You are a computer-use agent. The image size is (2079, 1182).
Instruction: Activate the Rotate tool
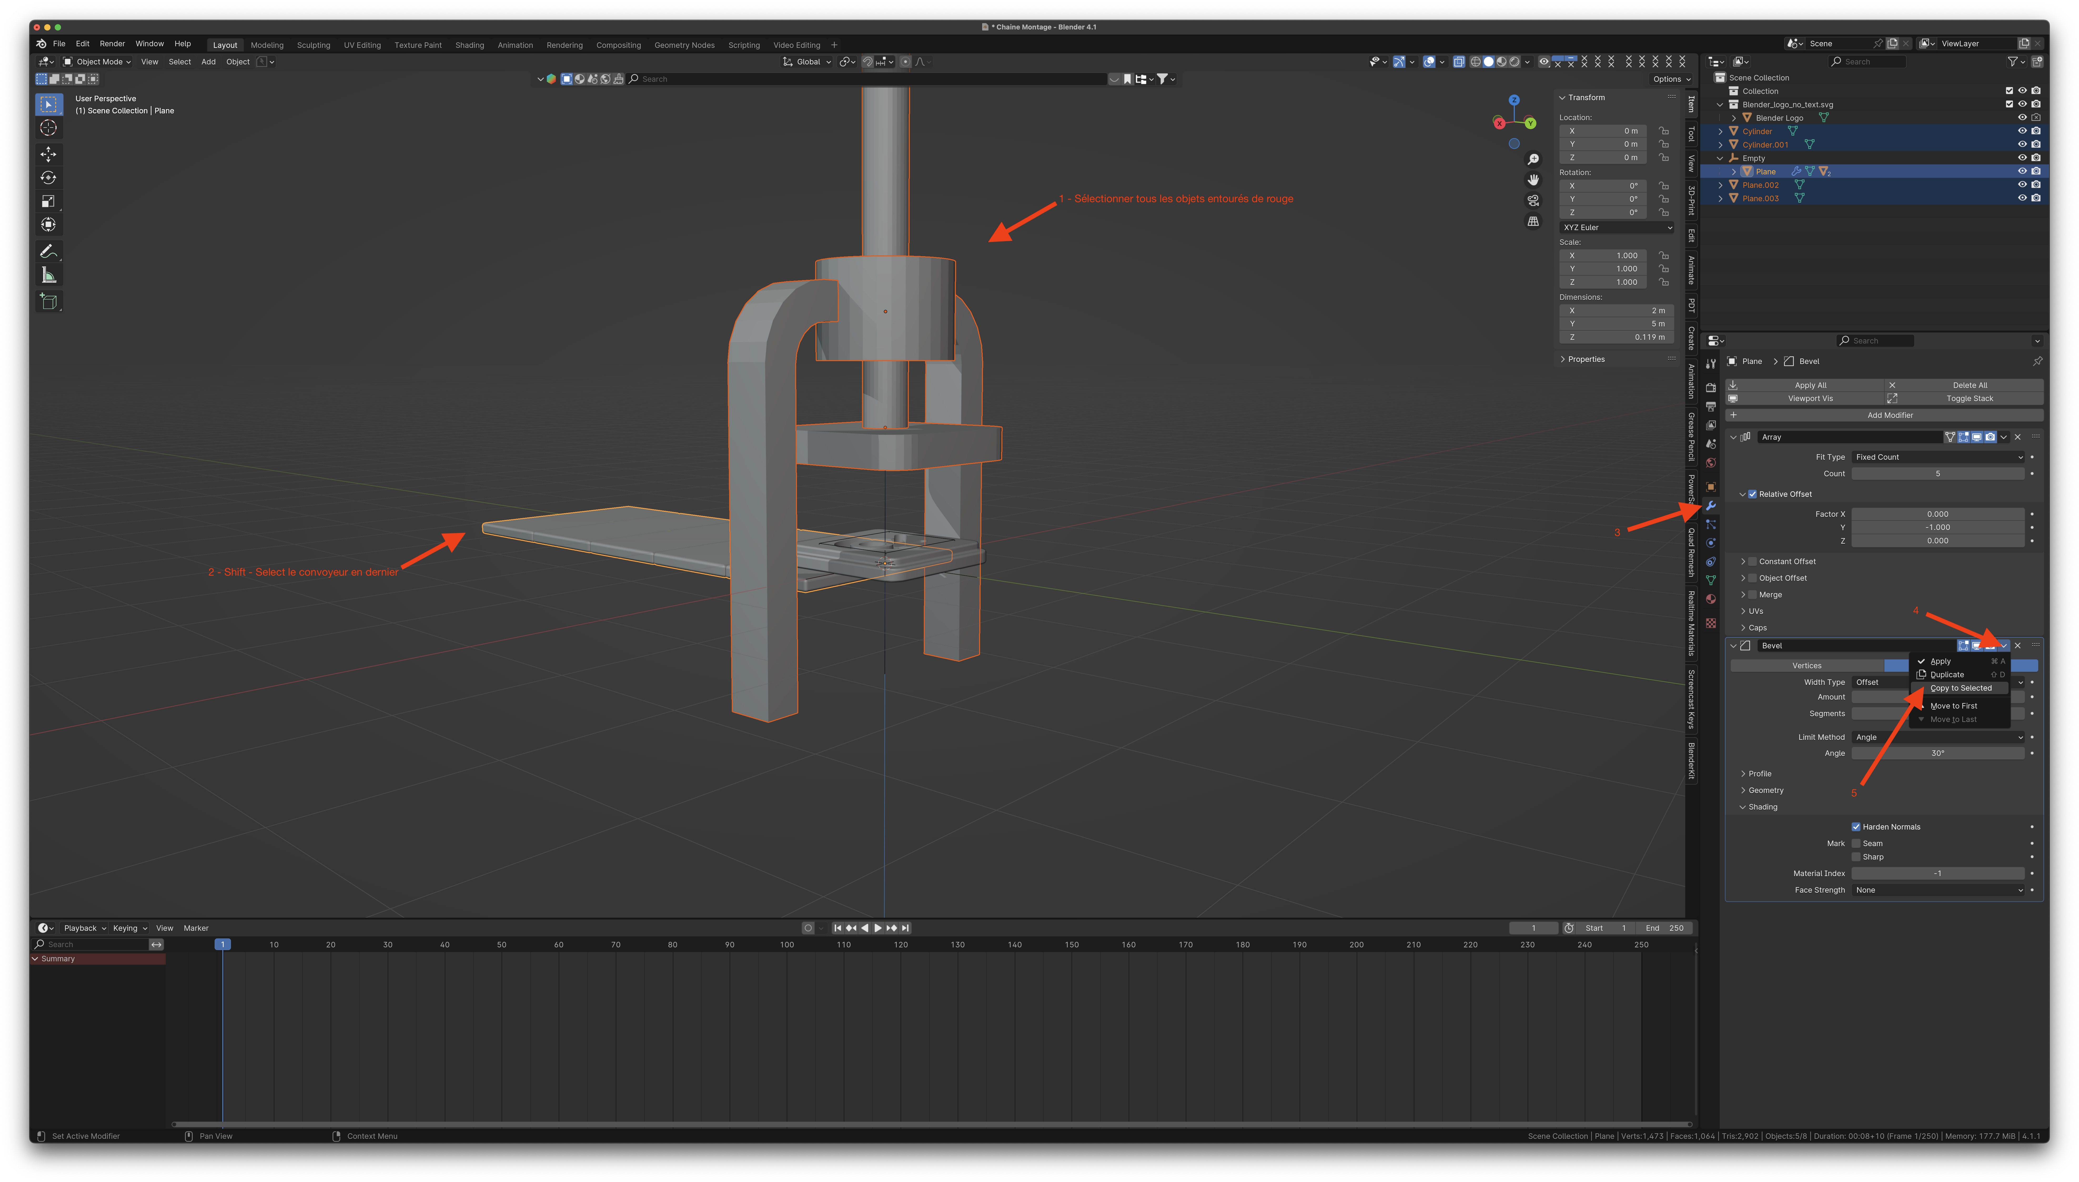(49, 178)
